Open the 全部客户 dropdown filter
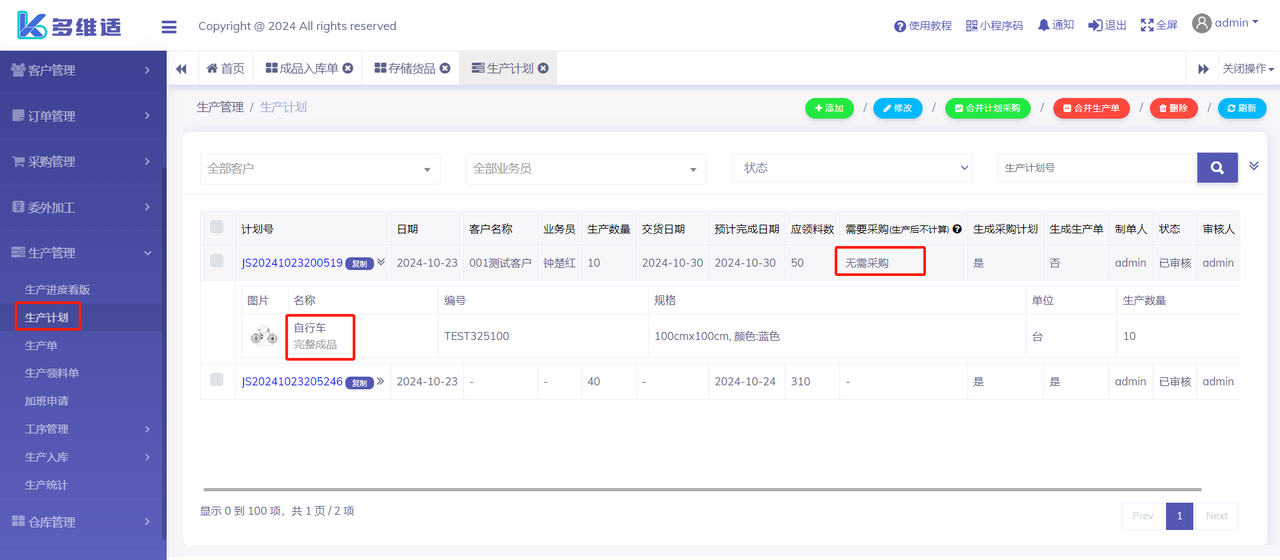This screenshot has height=560, width=1280. pyautogui.click(x=320, y=169)
